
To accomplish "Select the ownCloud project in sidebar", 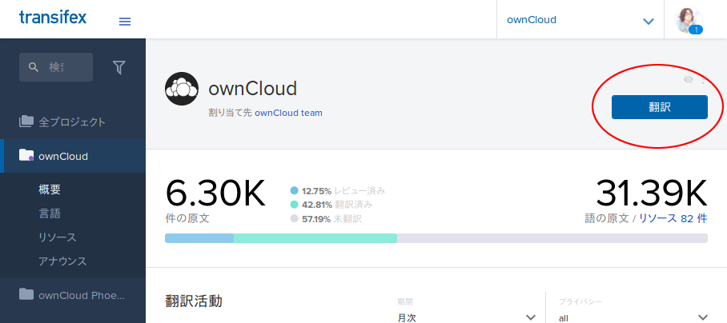I will coord(73,156).
